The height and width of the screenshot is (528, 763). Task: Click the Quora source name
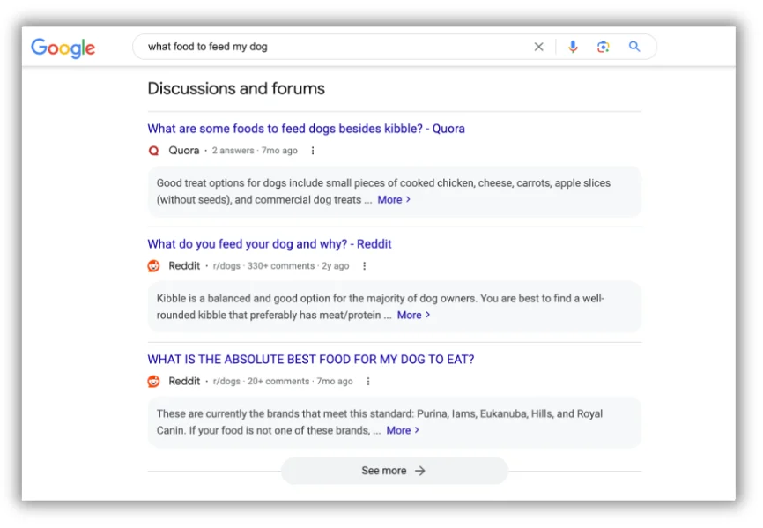pyautogui.click(x=184, y=151)
